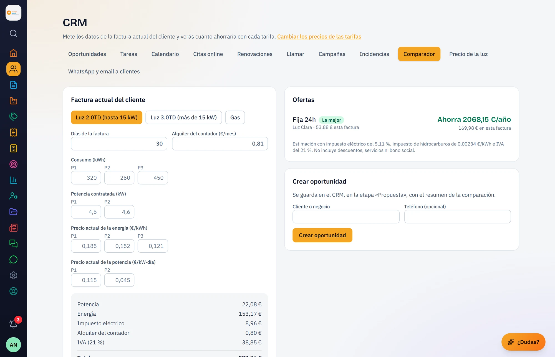Open the blue document icon in the sidebar
555x357 pixels.
click(x=13, y=85)
